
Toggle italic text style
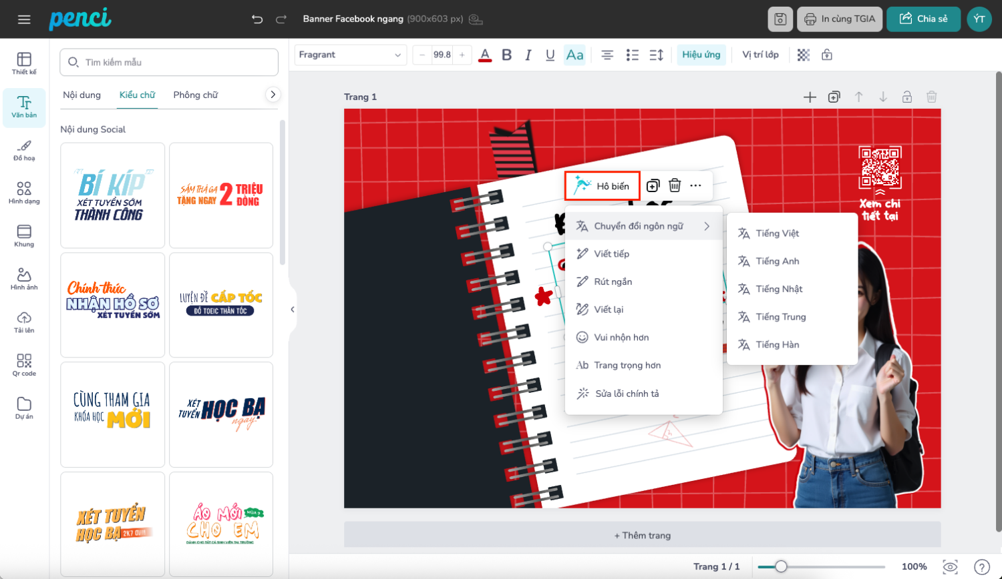528,55
